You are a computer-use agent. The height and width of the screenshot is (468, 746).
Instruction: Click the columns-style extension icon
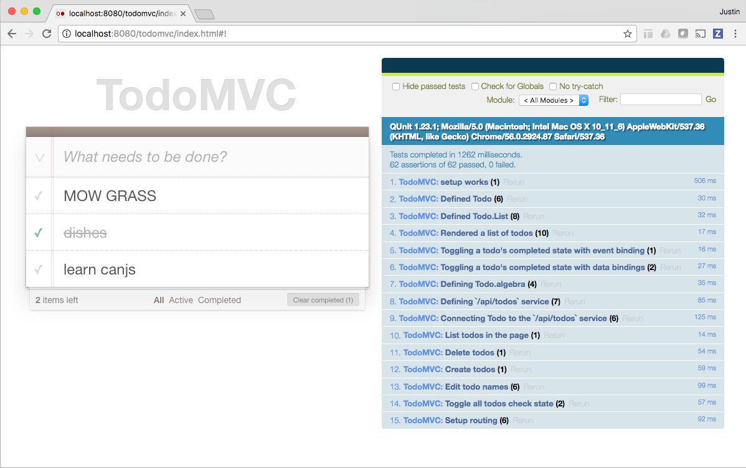[x=648, y=34]
